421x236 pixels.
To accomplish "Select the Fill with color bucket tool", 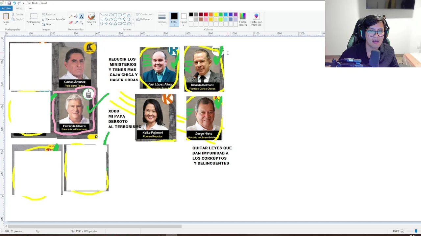I will [x=76, y=16].
